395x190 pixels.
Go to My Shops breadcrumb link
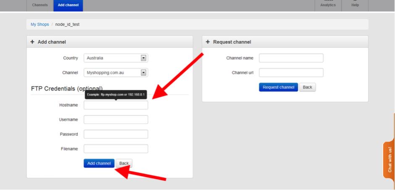tap(39, 24)
